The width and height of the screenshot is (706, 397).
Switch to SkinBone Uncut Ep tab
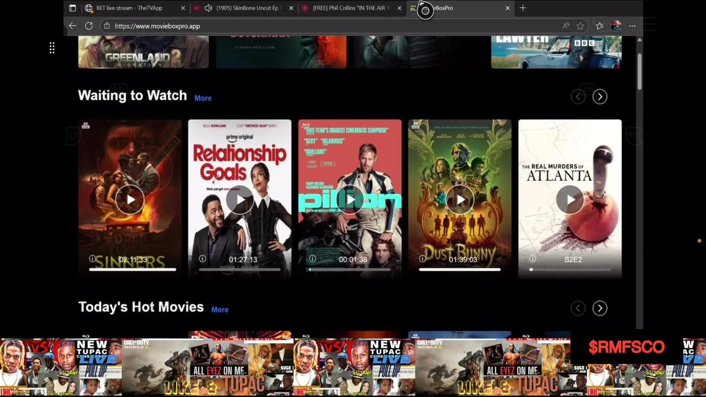click(243, 8)
